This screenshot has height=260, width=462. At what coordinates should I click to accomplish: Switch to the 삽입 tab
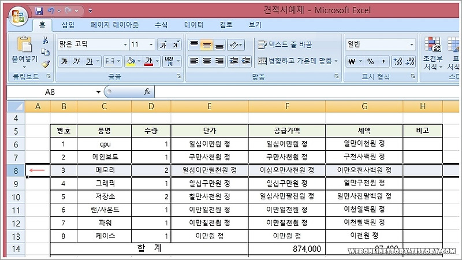tap(68, 25)
